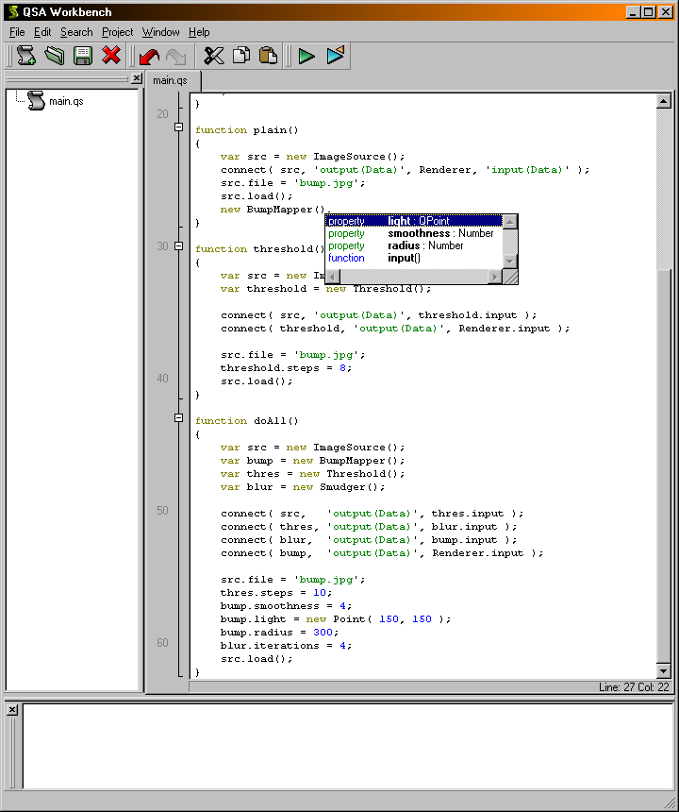
Task: Click the Open project toolbar icon
Action: point(55,56)
